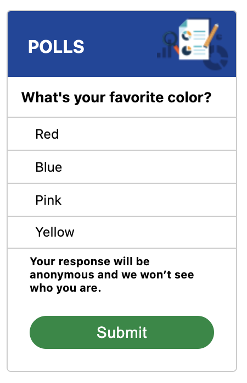Click the favorite color question text
247x383 pixels.
click(116, 97)
